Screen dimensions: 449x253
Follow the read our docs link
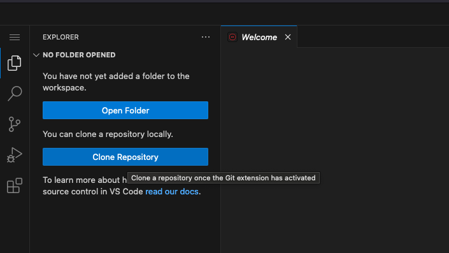[172, 191]
